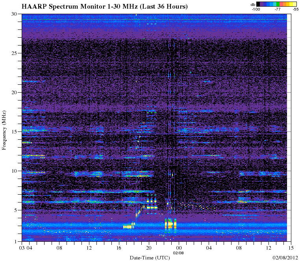Select the black swatch in the db legend
This screenshot has width=300, height=261.
click(x=258, y=4)
